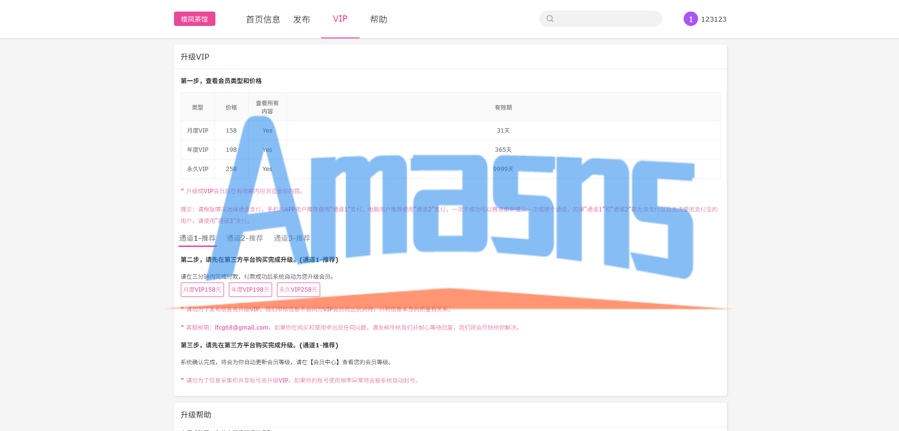Click the 楼凤茶馆 logo badge
Screen dimensions: 899x431
pos(195,19)
